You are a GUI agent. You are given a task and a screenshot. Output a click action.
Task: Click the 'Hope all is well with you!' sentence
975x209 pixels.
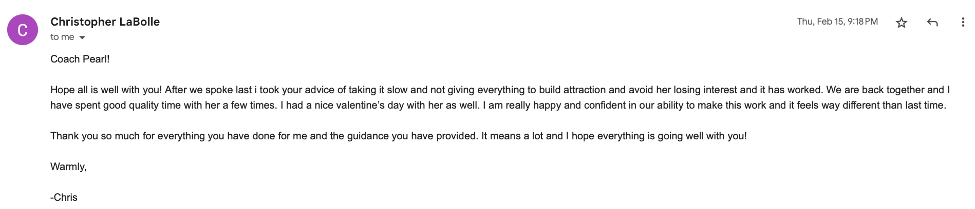pos(106,90)
